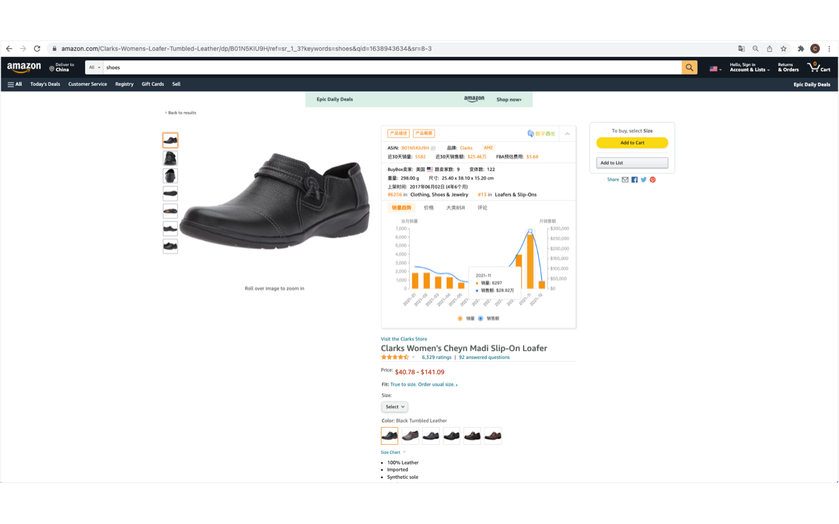Open the 92 answered questions link

(484, 358)
